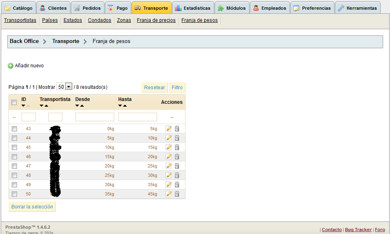Focus the ID filter field
Screen dimensions: 390x234
pyautogui.click(x=29, y=117)
